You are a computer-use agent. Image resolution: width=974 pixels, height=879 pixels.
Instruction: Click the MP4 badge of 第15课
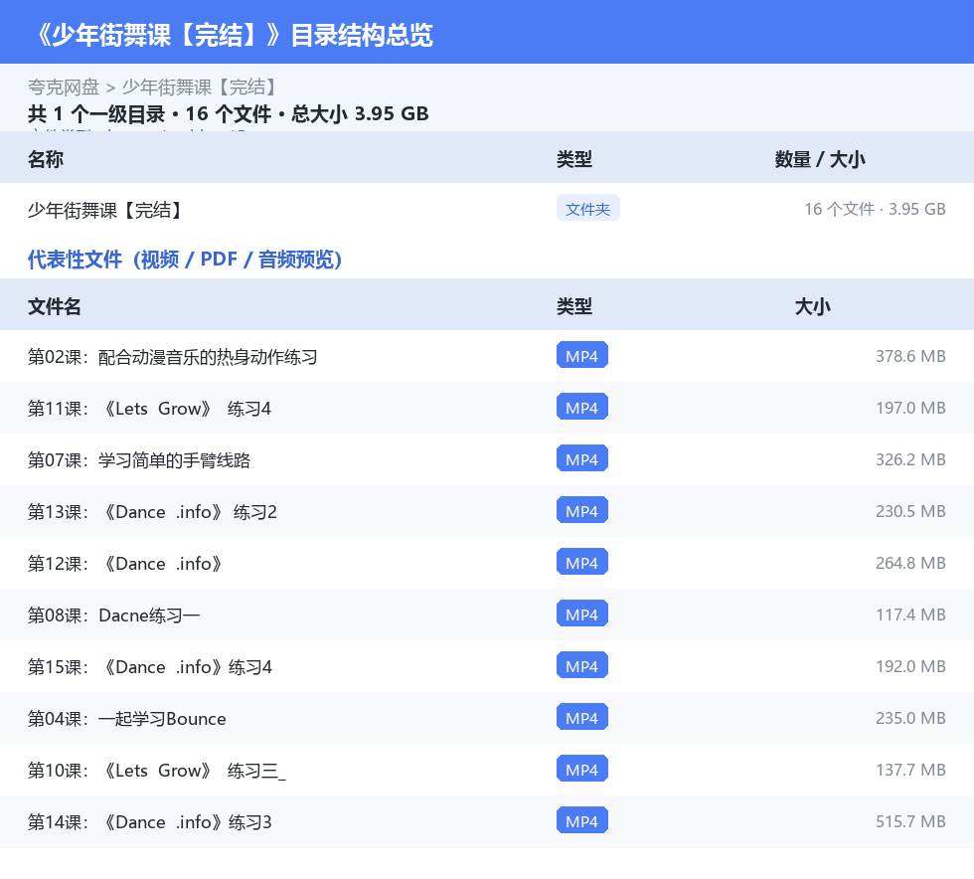coord(582,665)
